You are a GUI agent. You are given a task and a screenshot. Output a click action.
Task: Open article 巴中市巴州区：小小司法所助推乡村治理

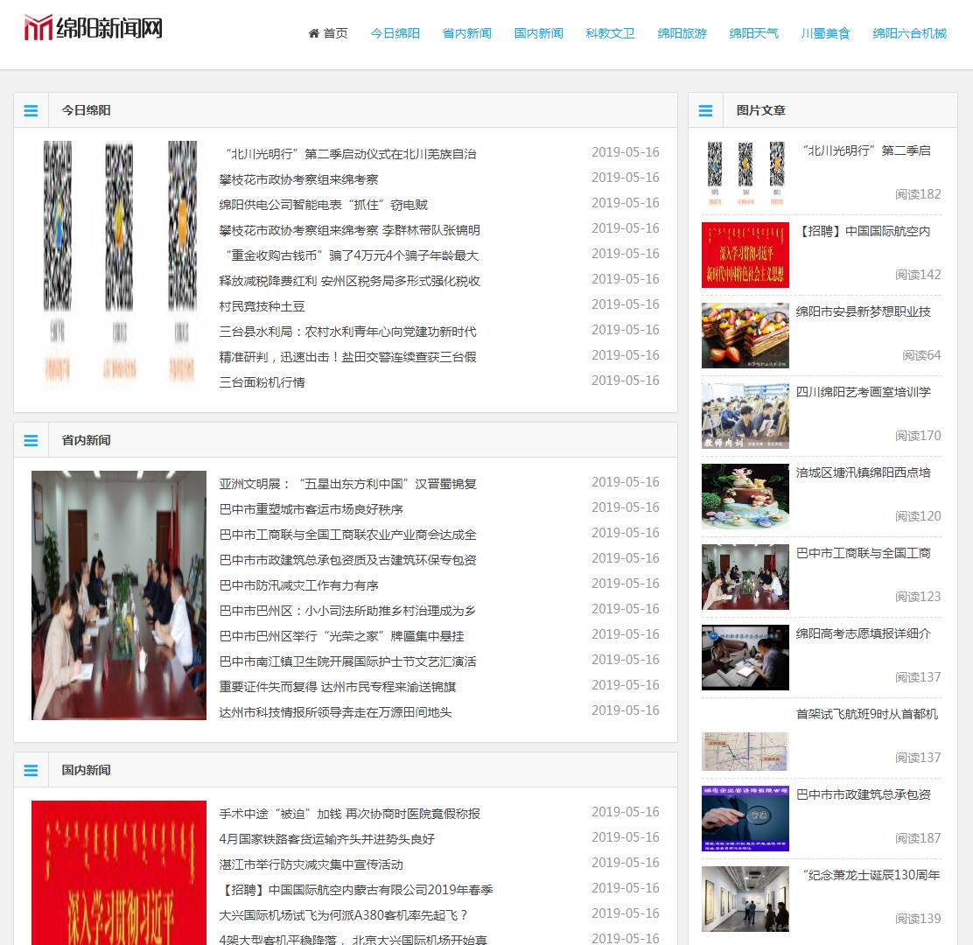pos(347,611)
